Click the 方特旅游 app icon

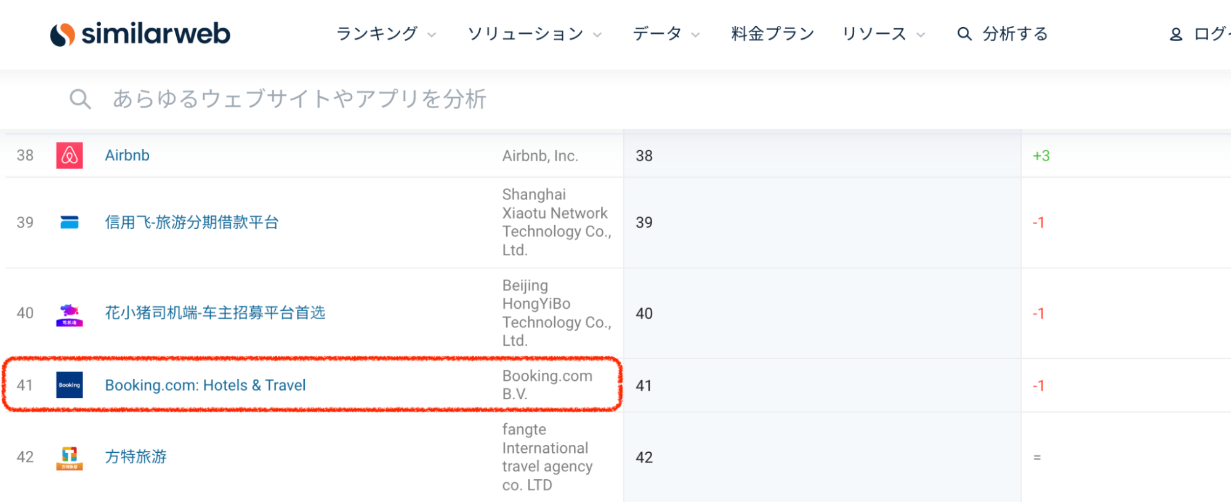[x=70, y=458]
